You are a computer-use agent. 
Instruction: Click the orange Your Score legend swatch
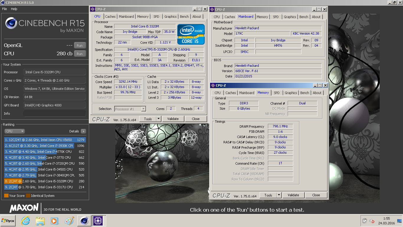(6, 196)
